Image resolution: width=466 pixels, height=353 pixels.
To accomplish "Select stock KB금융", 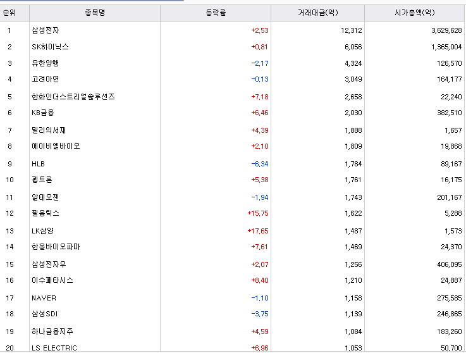I will 43,113.
